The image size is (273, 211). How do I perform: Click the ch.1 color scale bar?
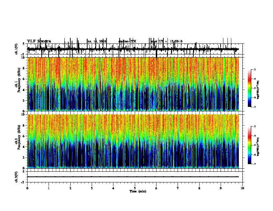(x=250, y=88)
